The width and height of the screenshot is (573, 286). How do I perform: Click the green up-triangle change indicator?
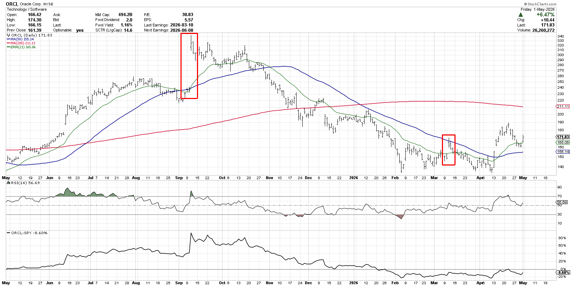(x=520, y=15)
